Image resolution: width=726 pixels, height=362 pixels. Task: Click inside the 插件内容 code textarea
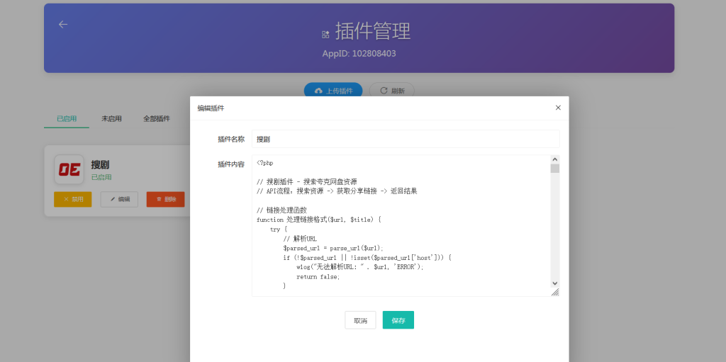point(401,225)
